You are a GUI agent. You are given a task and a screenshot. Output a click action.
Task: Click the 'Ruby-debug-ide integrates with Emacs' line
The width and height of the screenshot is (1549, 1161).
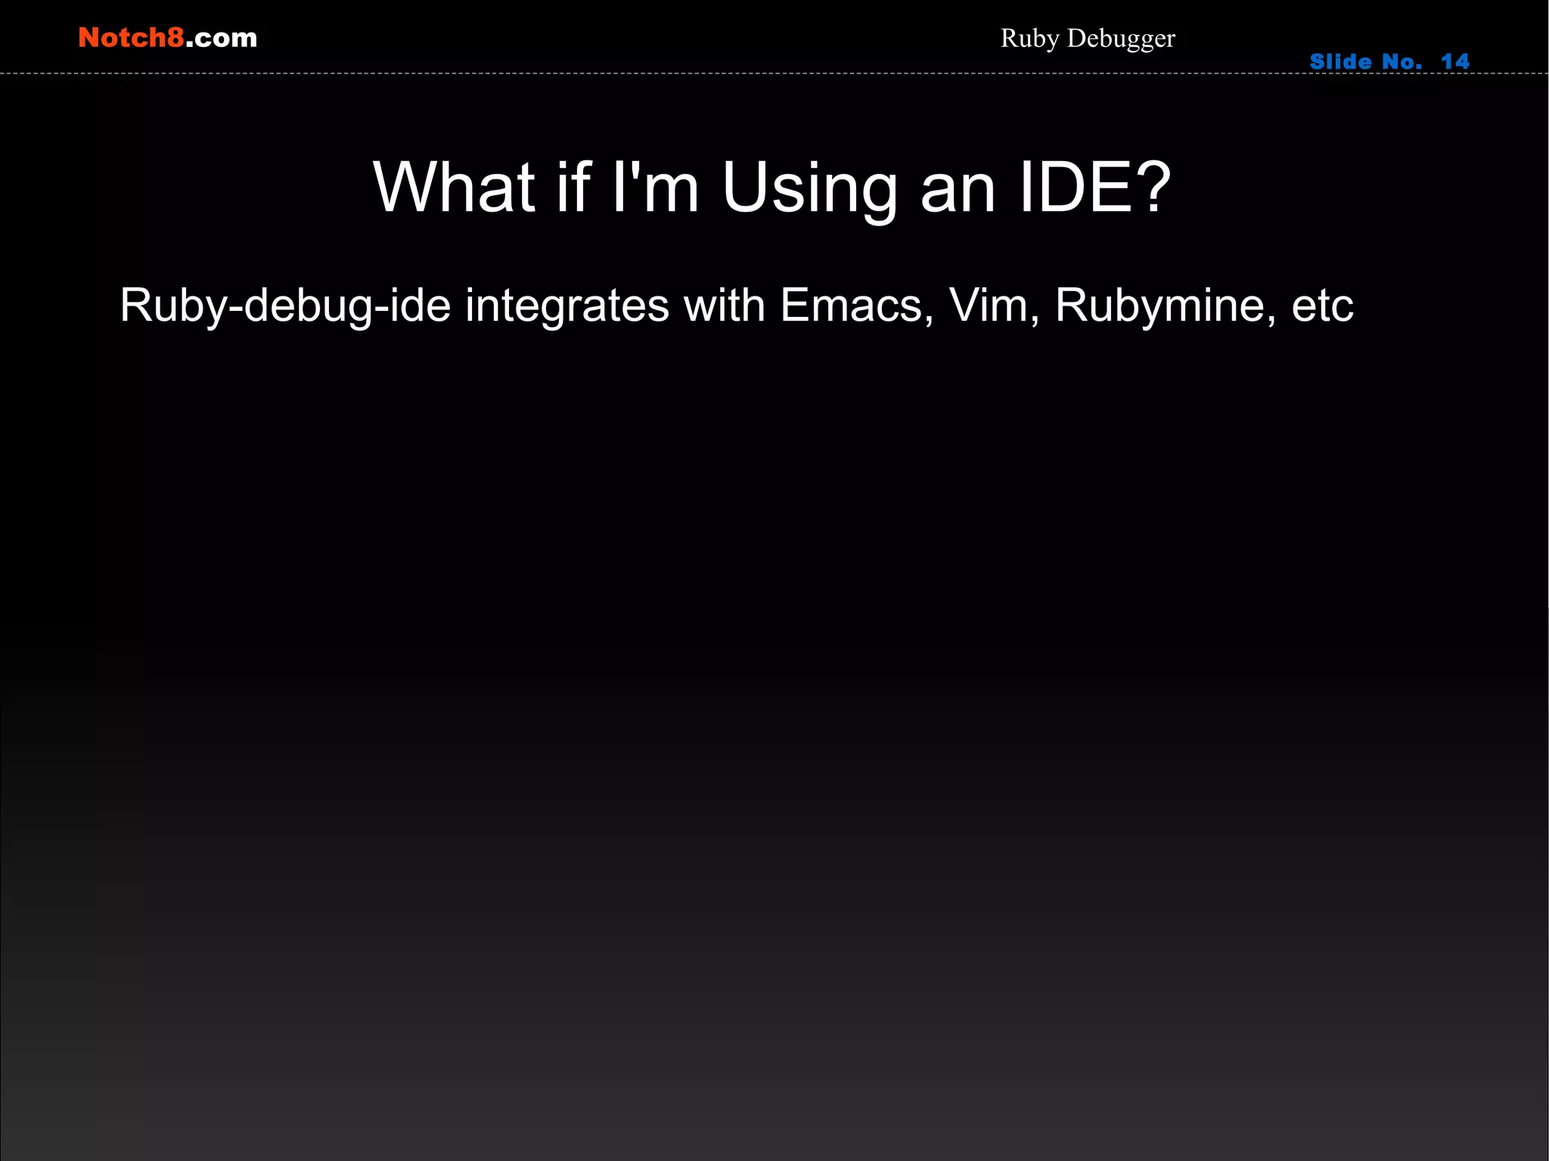[x=737, y=306]
